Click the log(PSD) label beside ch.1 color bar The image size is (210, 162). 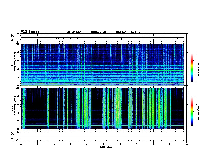point(199,69)
